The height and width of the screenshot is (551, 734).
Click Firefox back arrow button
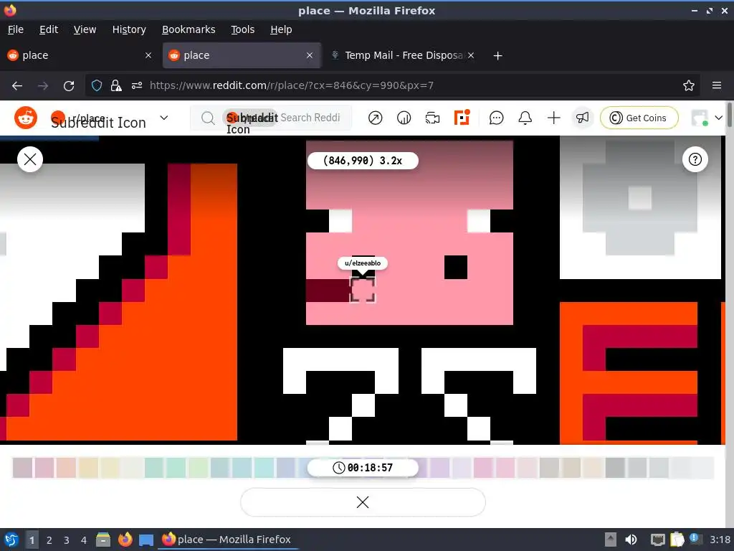click(x=17, y=86)
